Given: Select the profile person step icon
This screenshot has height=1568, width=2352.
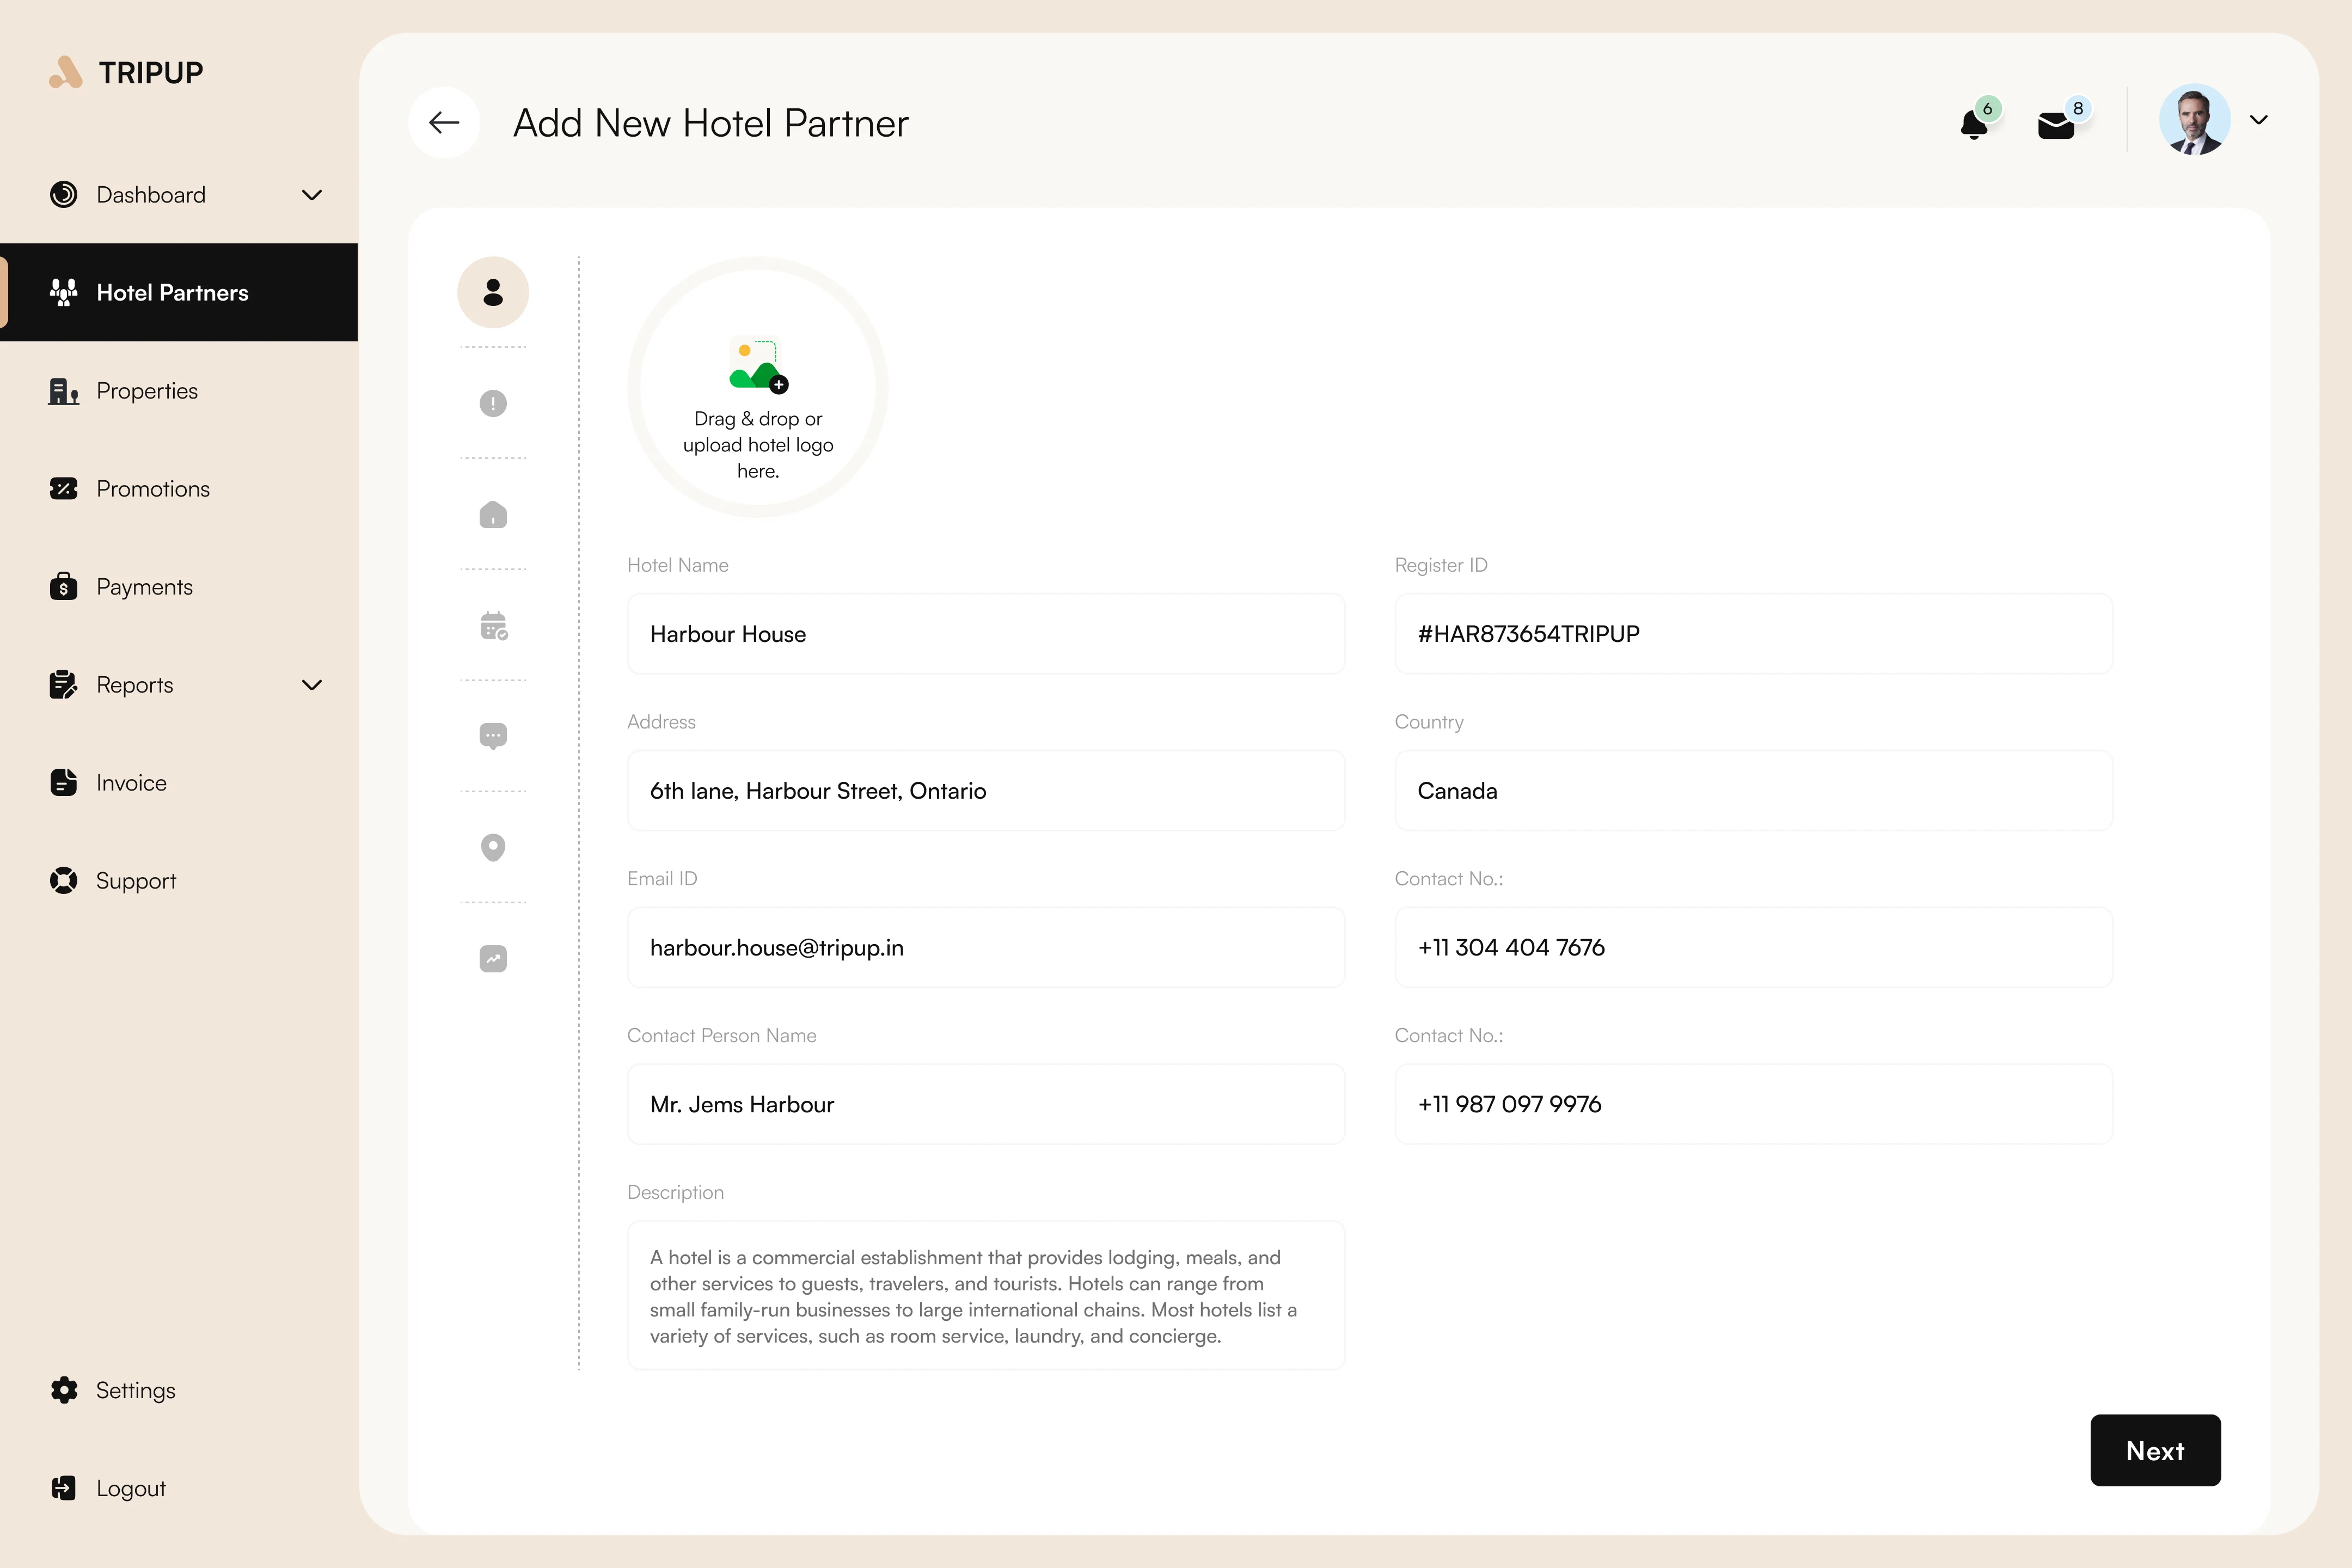Looking at the screenshot, I should [493, 292].
